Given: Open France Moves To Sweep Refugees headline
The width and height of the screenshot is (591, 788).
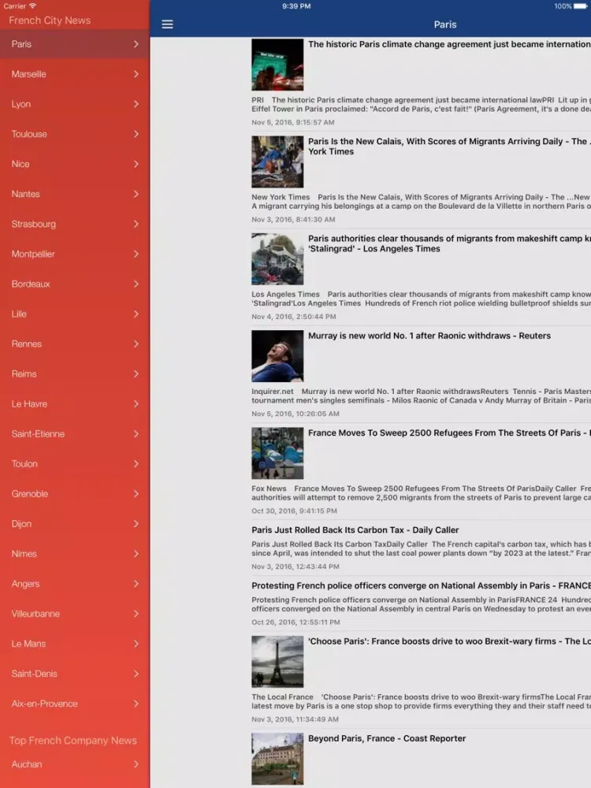Looking at the screenshot, I should click(x=449, y=433).
